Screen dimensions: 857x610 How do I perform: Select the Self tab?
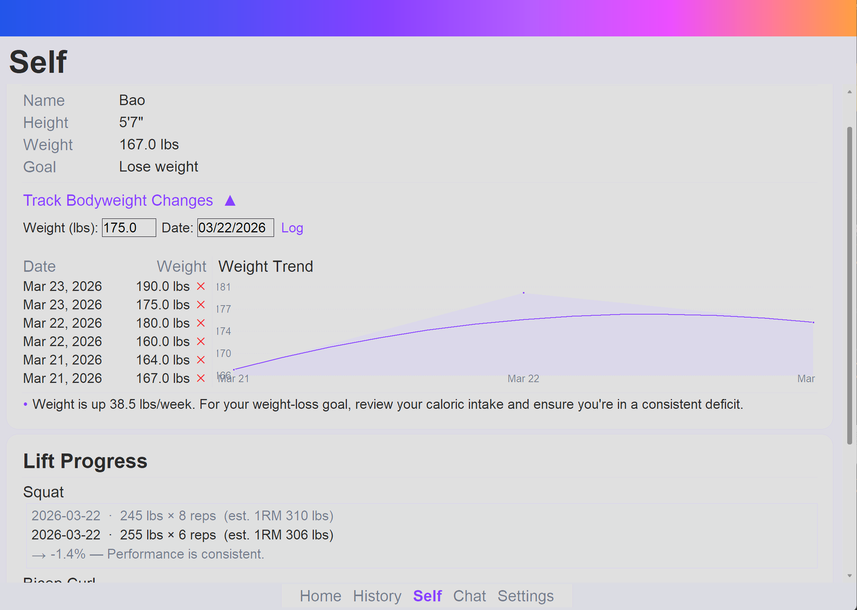coord(427,596)
